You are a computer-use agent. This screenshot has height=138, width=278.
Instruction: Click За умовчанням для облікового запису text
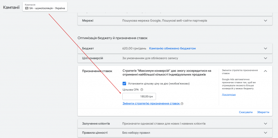150,58
